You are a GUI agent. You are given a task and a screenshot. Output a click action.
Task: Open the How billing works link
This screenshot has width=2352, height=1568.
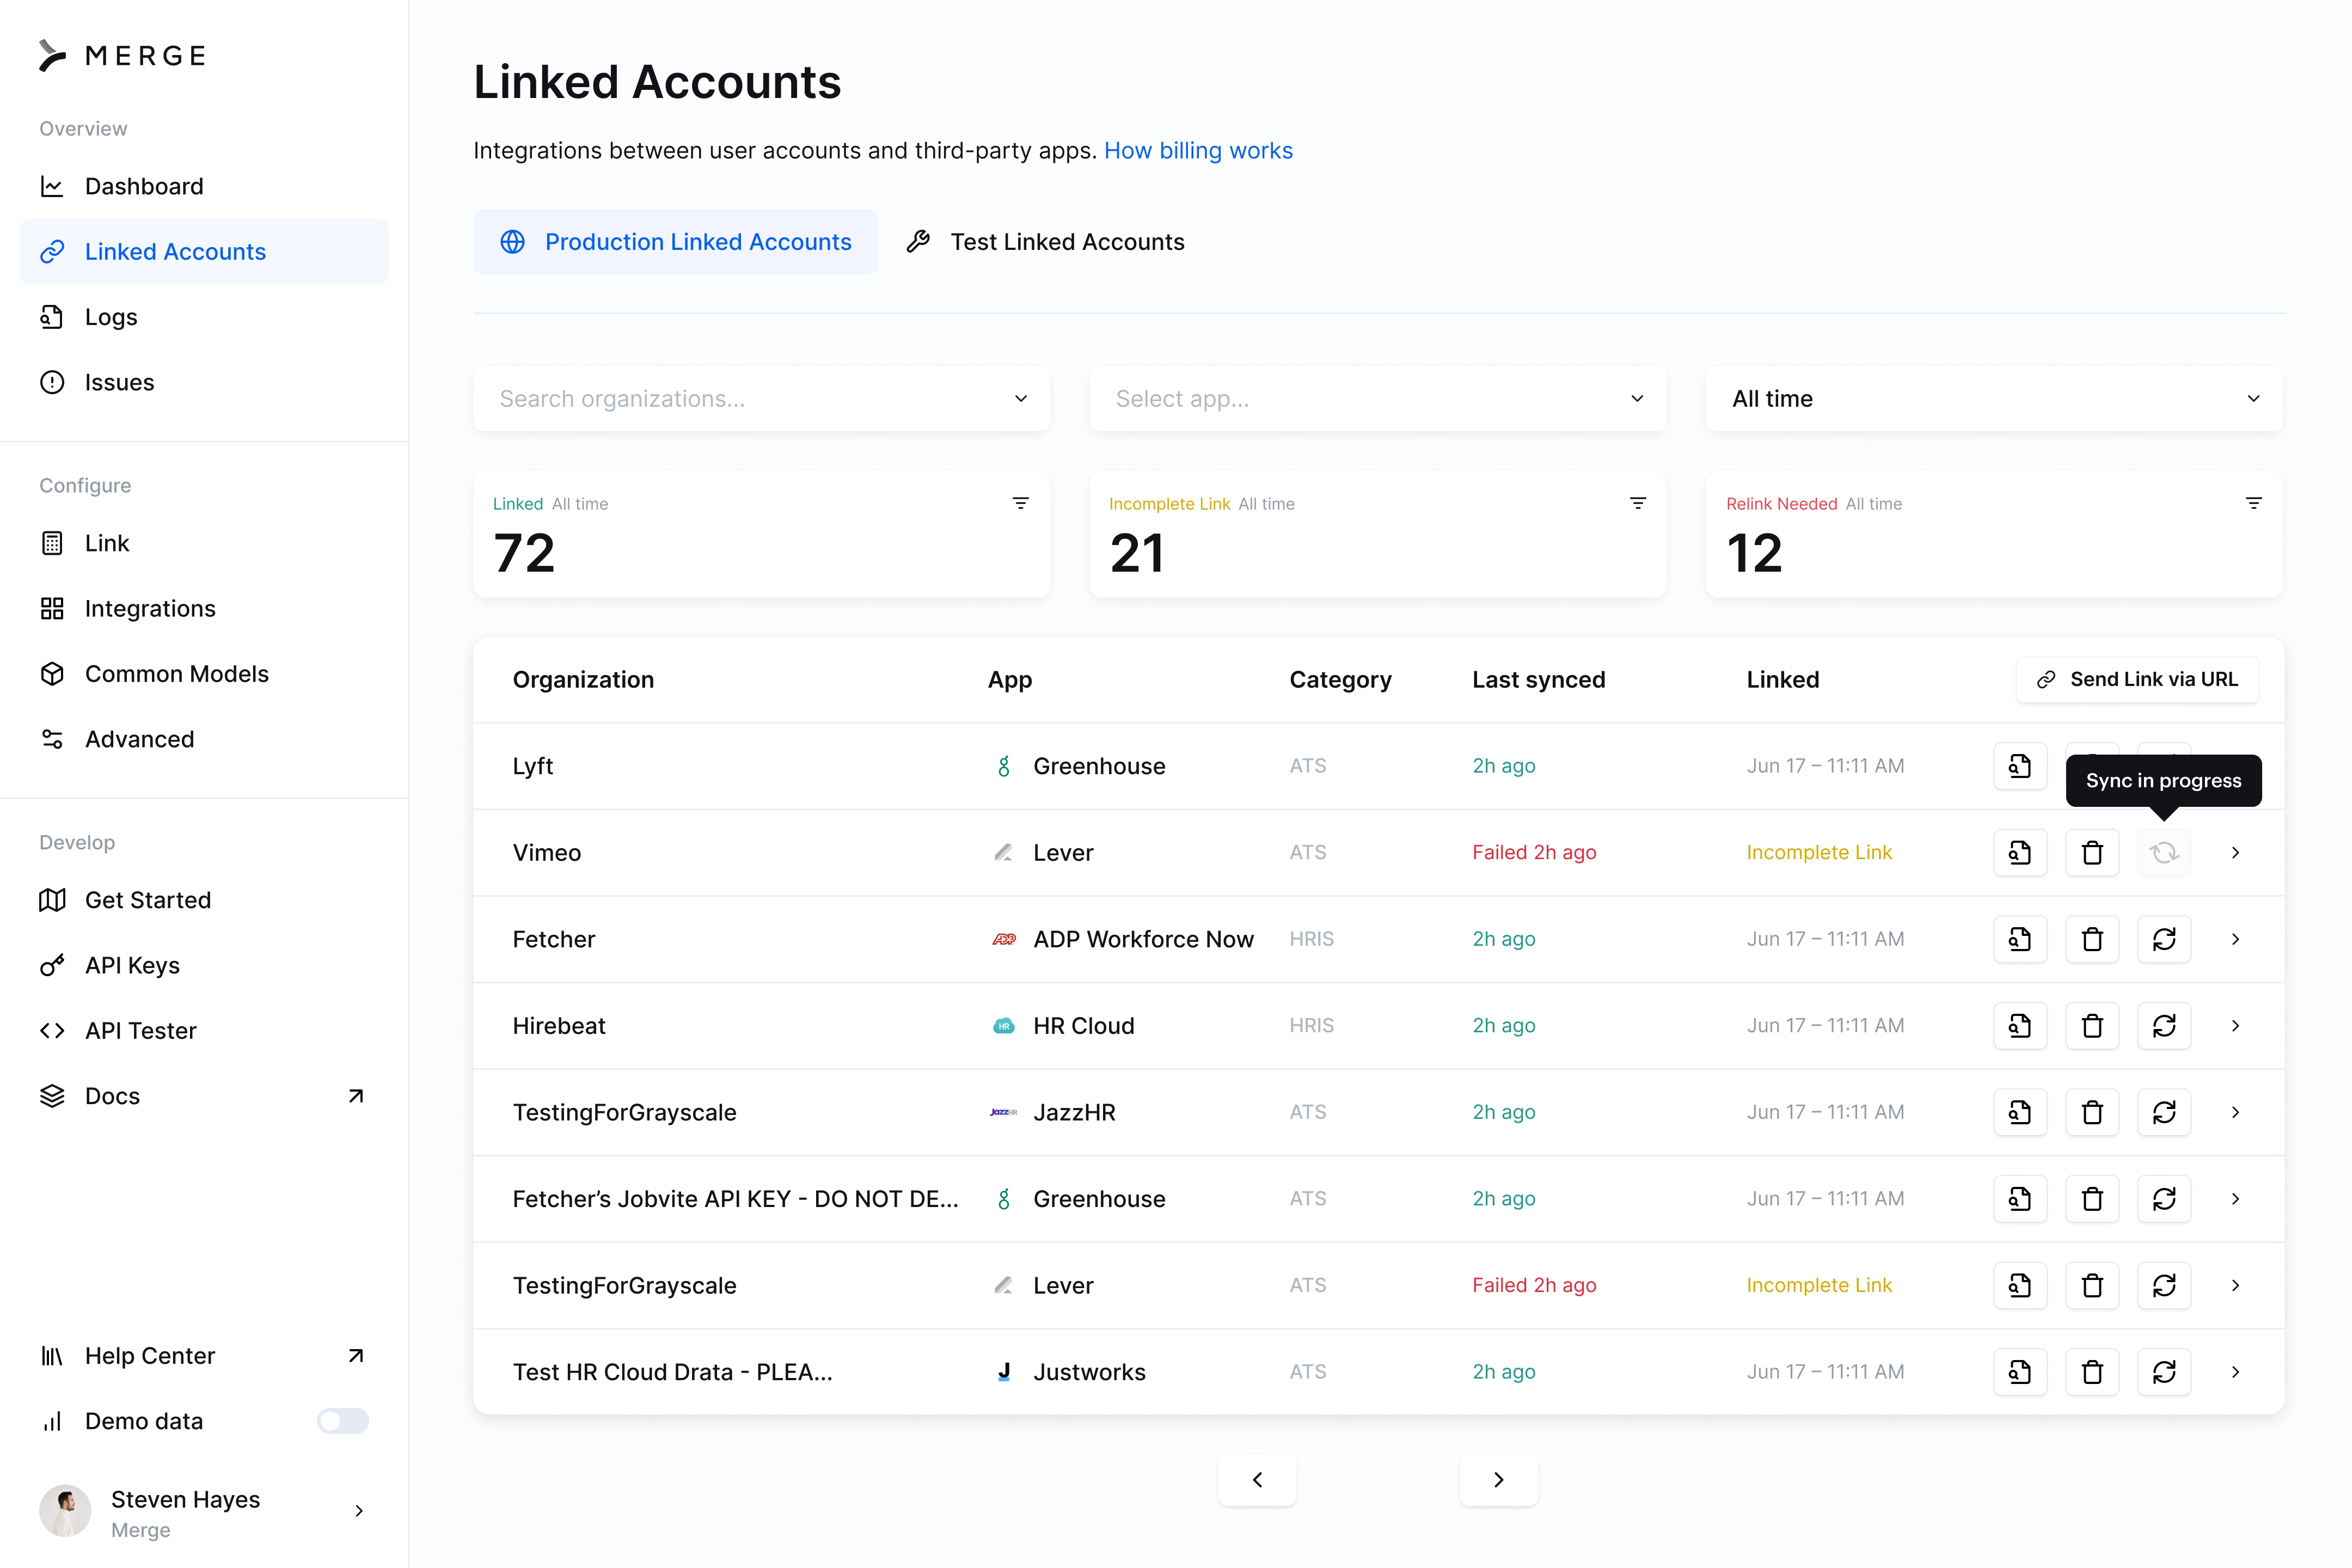[1198, 151]
